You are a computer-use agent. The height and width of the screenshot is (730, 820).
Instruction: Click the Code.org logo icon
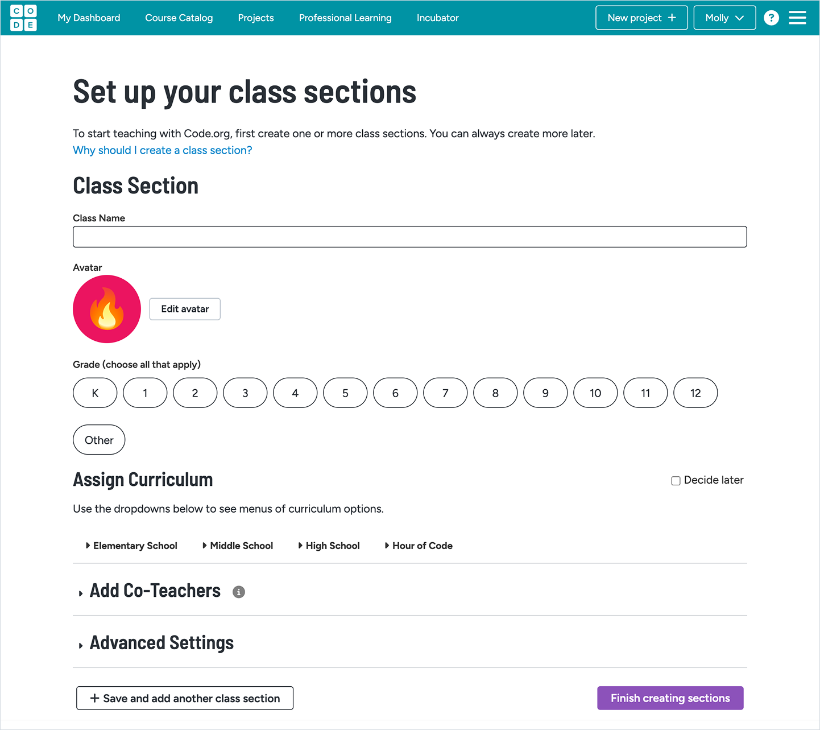(23, 18)
